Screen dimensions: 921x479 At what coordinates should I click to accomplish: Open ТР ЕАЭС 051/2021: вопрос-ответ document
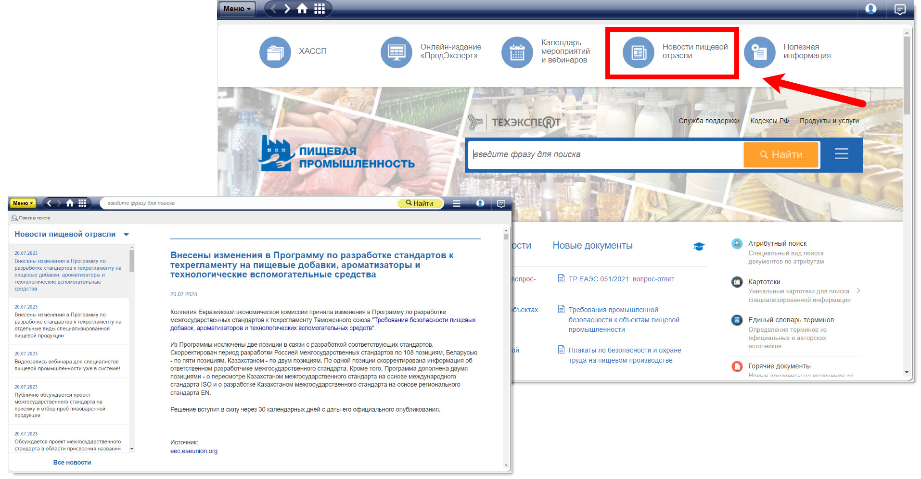coord(621,279)
